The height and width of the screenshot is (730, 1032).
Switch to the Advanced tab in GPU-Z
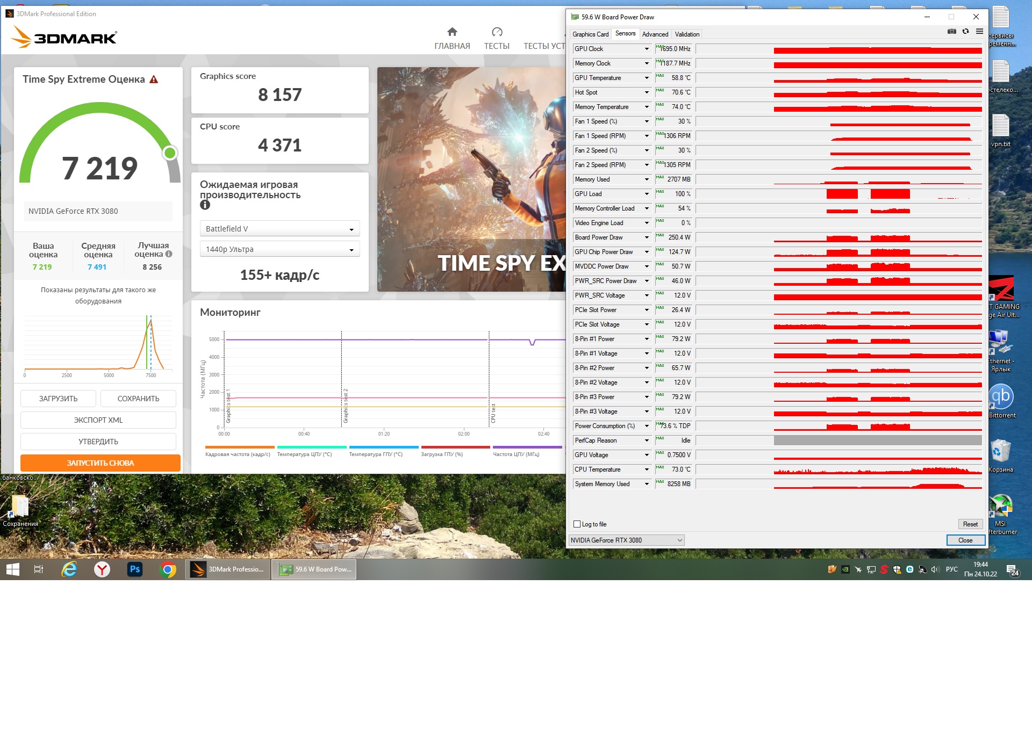[x=655, y=34]
